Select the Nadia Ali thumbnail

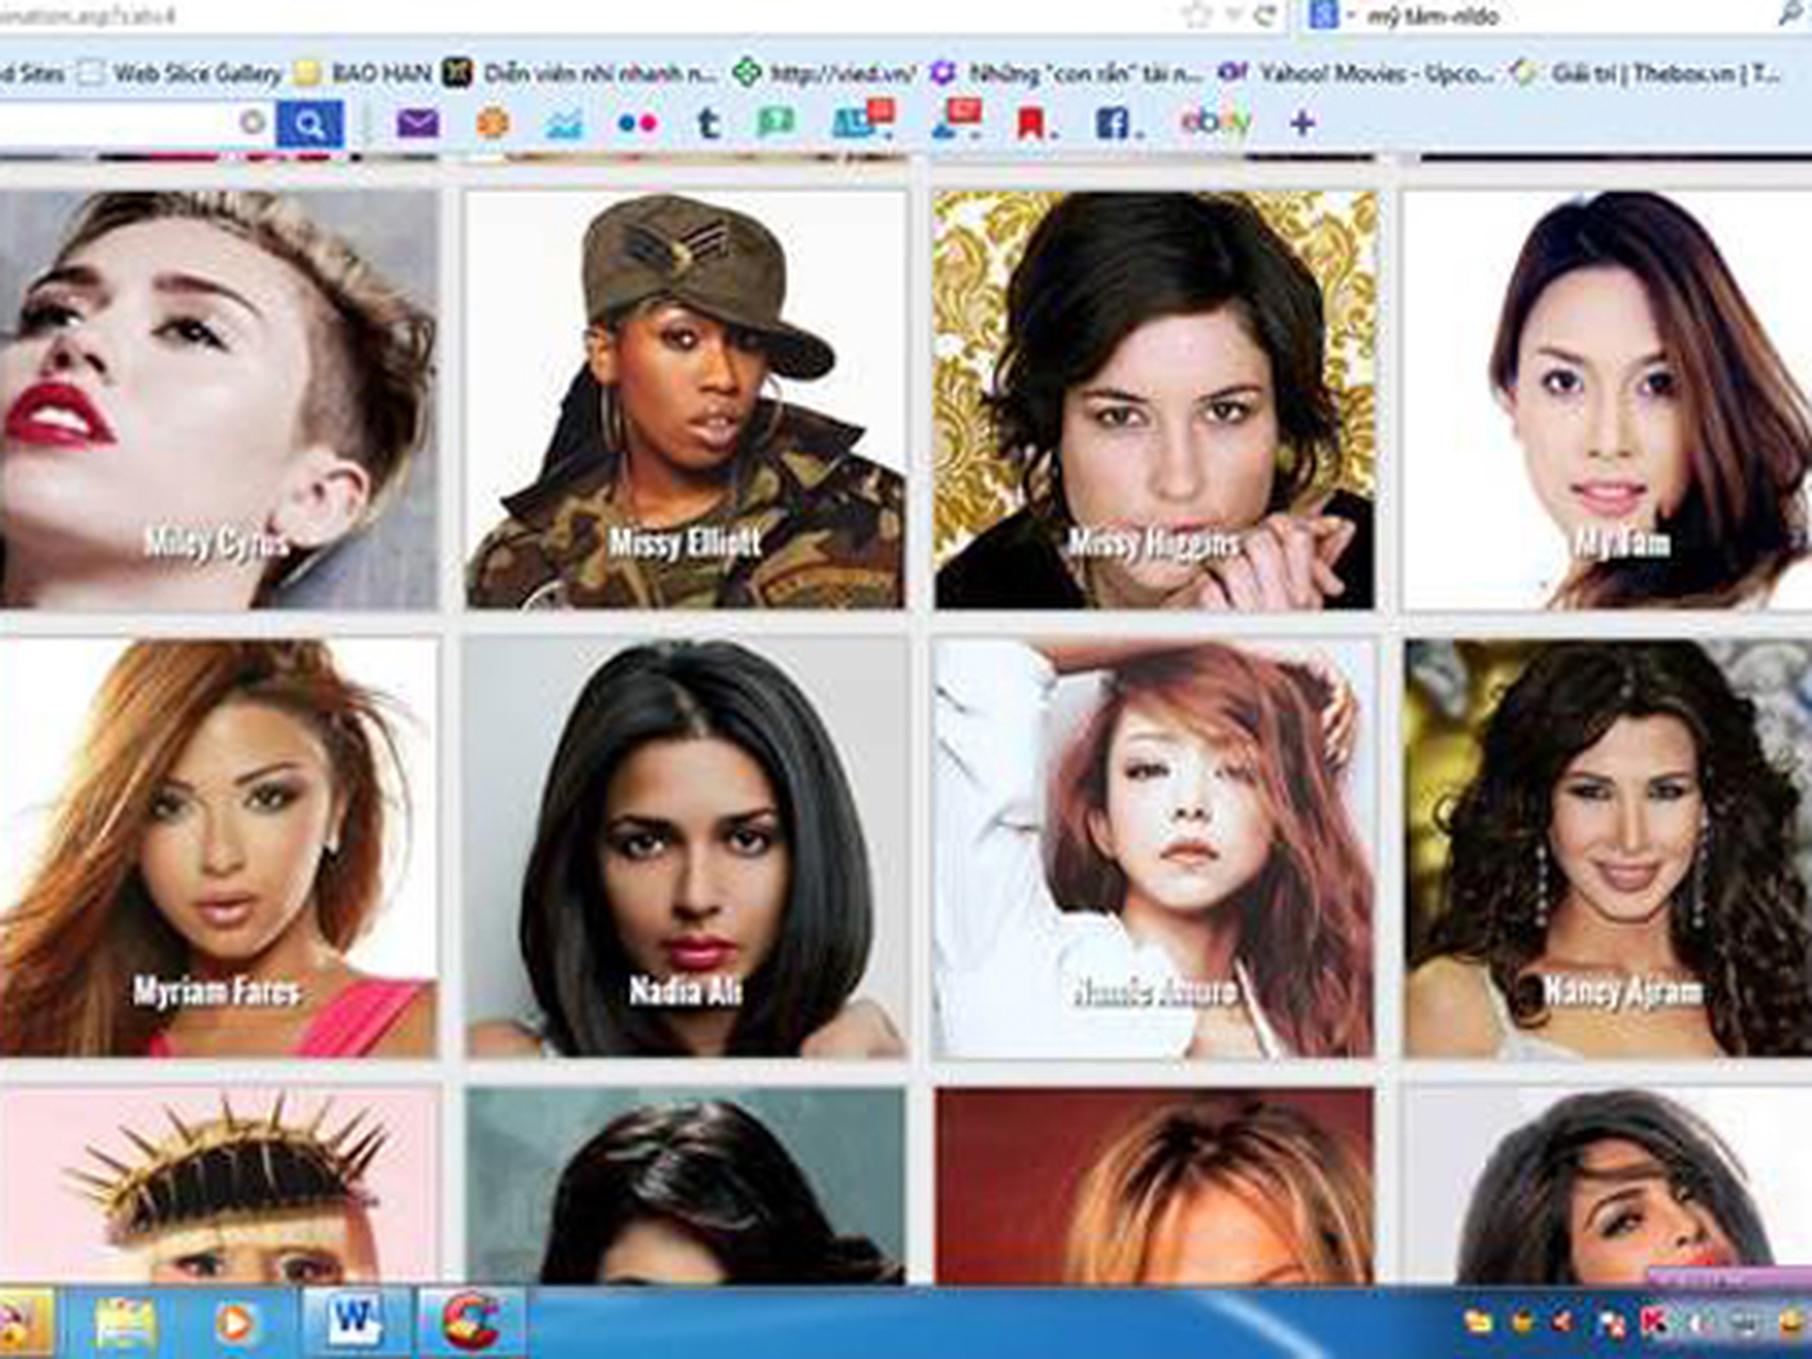coord(685,847)
